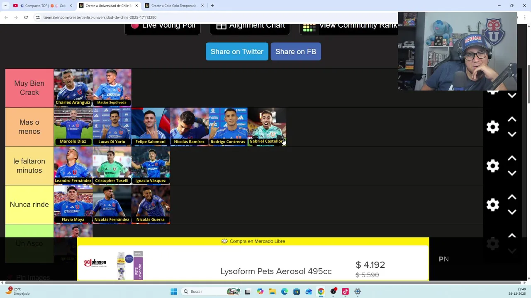531x298 pixels.
Task: Move 'Nunca rinde' tier down
Action: [x=512, y=212]
